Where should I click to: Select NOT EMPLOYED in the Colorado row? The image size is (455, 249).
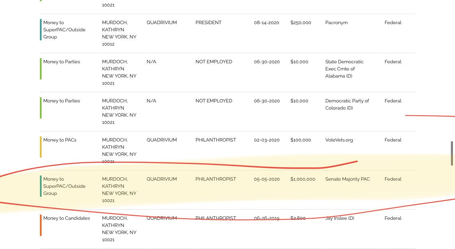(x=214, y=101)
